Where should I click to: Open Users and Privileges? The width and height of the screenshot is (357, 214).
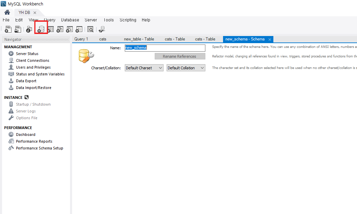coord(33,67)
